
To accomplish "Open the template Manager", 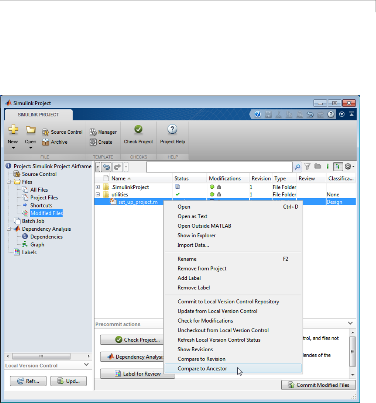I will pos(103,132).
